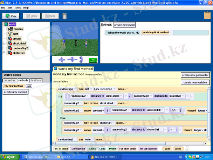Viewport: 213px width, 160px height.
Task: Click the create new variable button
Action: tap(195, 82)
